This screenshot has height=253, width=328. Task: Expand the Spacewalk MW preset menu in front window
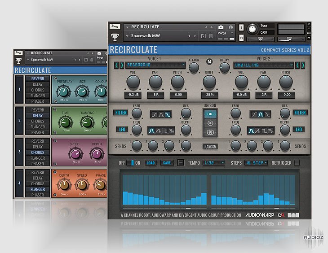127,36
